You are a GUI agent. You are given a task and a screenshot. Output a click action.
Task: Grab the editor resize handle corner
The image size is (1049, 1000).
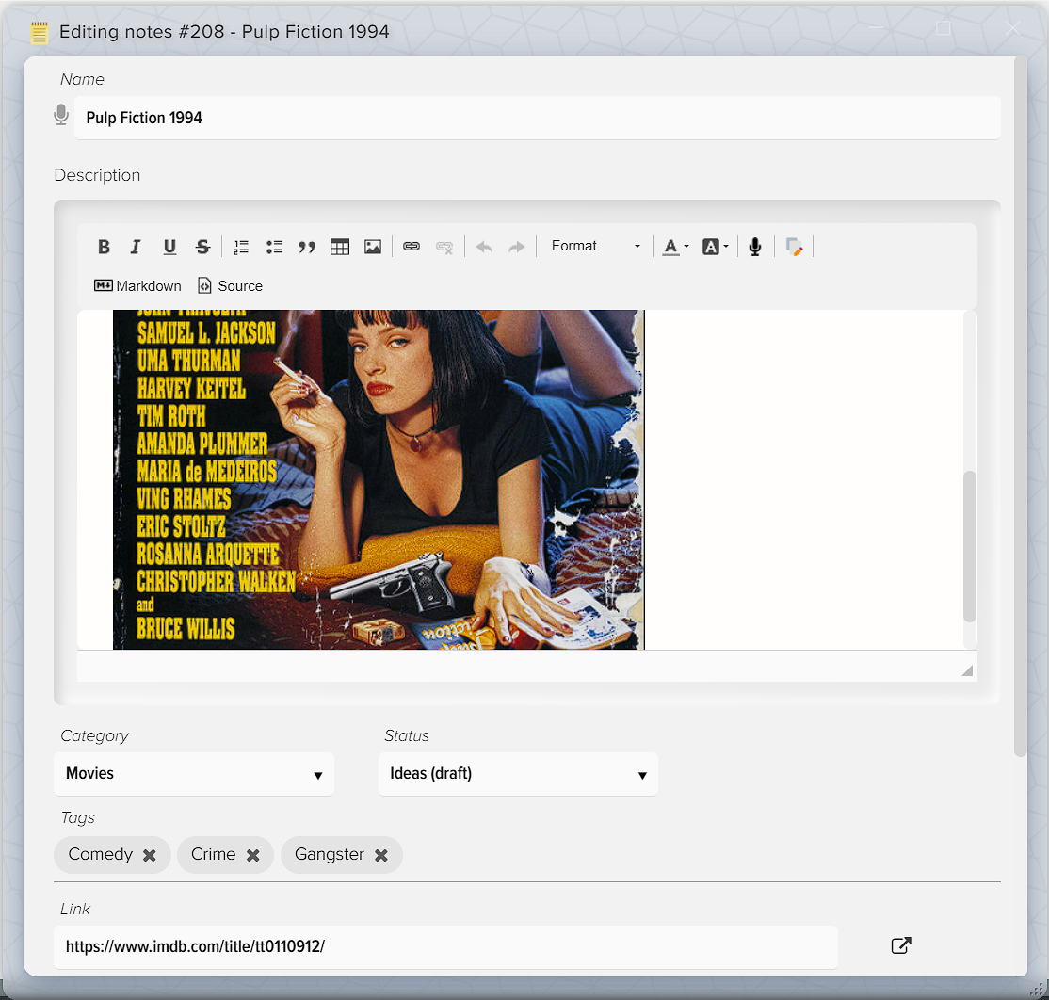(x=967, y=670)
